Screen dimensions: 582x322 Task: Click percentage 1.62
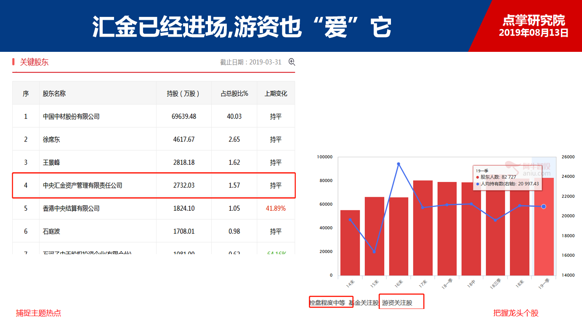(234, 162)
